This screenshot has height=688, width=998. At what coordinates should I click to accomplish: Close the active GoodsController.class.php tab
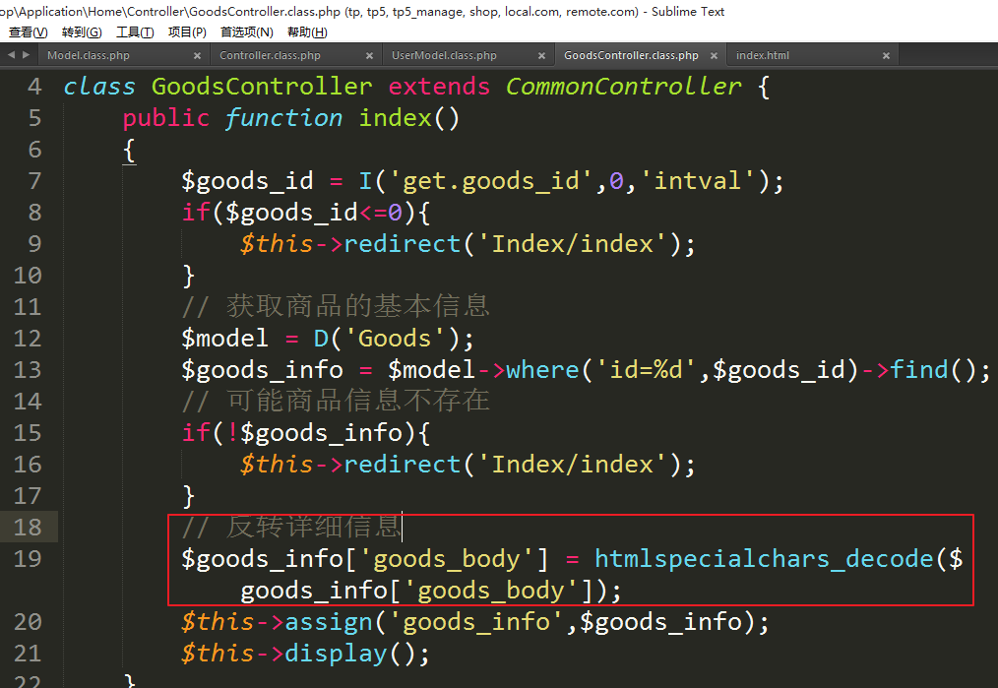click(x=715, y=56)
